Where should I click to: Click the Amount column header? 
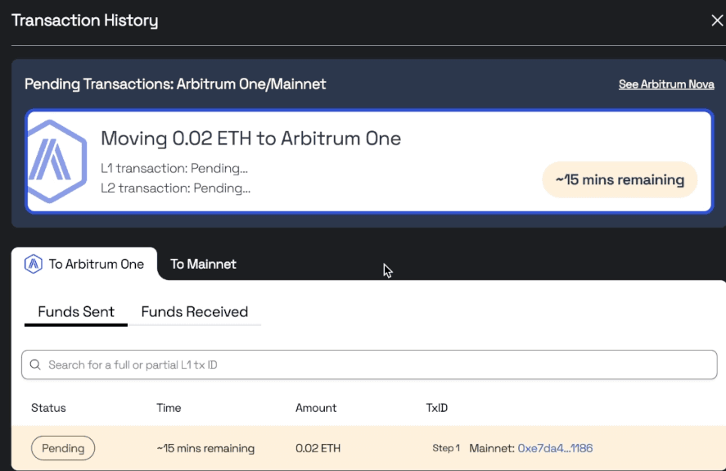(316, 408)
